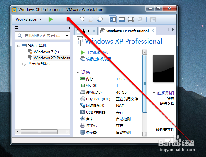The width and height of the screenshot is (206, 157).
Task: Select Windows XP Profess... in library tree
Action: pos(52,58)
